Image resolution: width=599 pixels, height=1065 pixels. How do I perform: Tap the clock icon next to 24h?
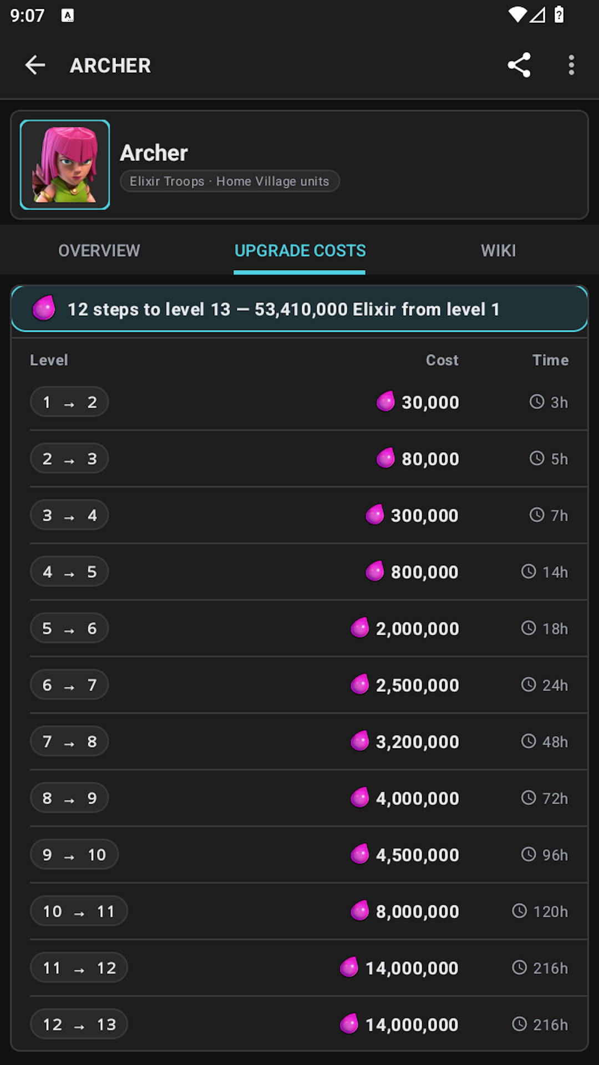point(529,684)
